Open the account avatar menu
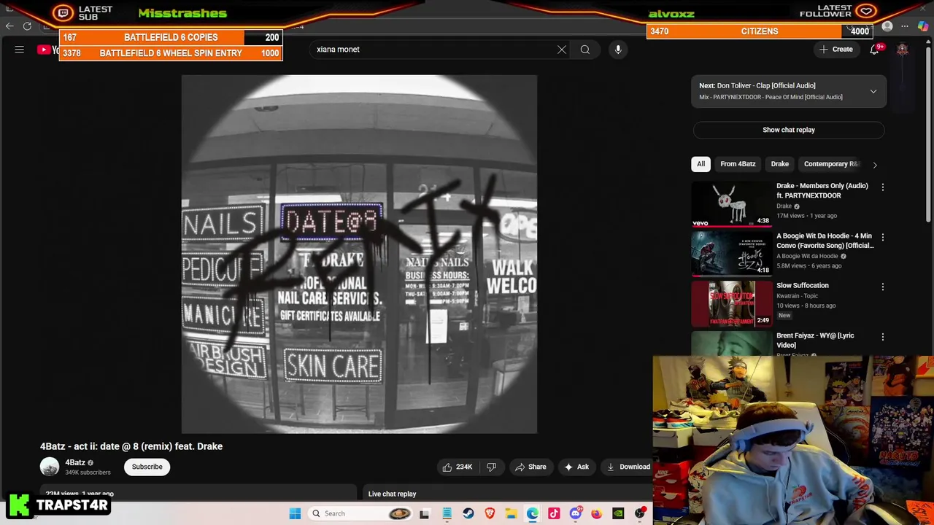The height and width of the screenshot is (525, 934). (x=903, y=50)
